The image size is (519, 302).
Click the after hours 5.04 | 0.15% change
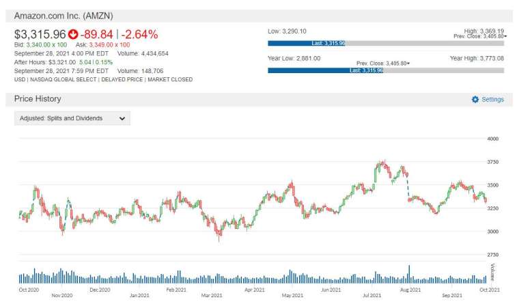[x=96, y=62]
